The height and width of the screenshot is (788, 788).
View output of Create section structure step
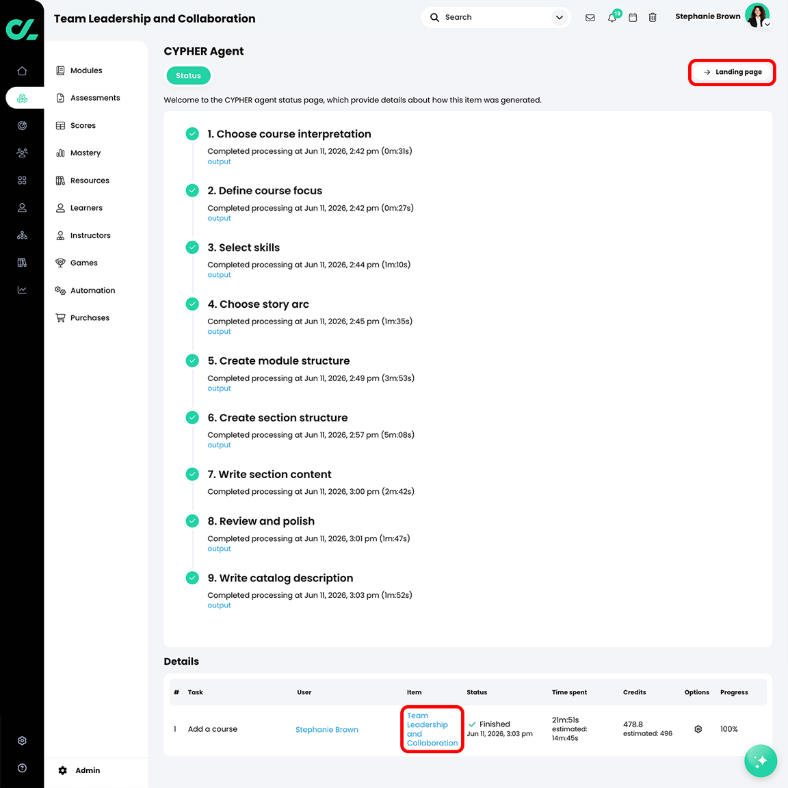coord(219,445)
